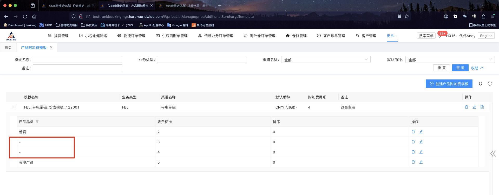Open the 渠道名称 dropdown

click(x=325, y=60)
